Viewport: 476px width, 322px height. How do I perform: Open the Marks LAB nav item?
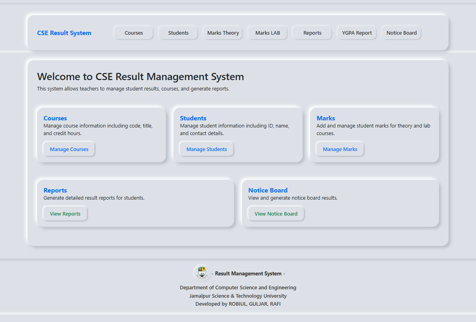(x=268, y=33)
